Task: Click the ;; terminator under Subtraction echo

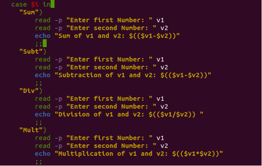Action: click(39, 83)
